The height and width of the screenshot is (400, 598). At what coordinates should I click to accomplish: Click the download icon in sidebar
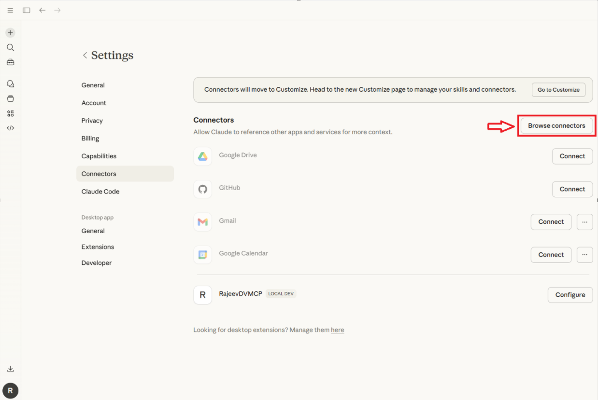click(10, 369)
